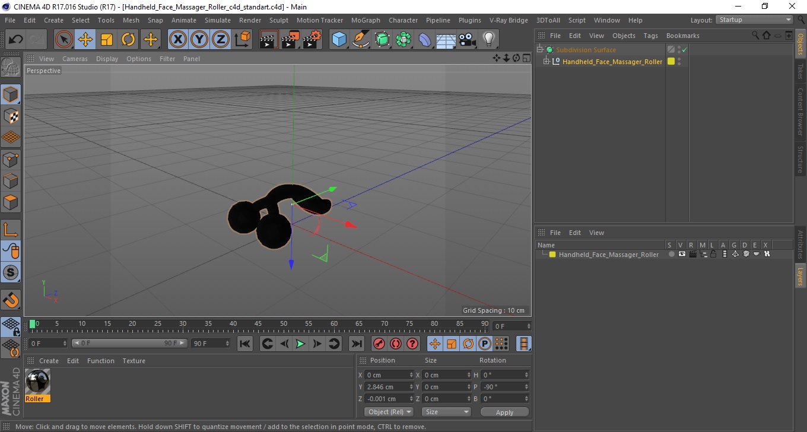Add a Camera object
Viewport: 807px width, 432px height.
tap(468, 40)
